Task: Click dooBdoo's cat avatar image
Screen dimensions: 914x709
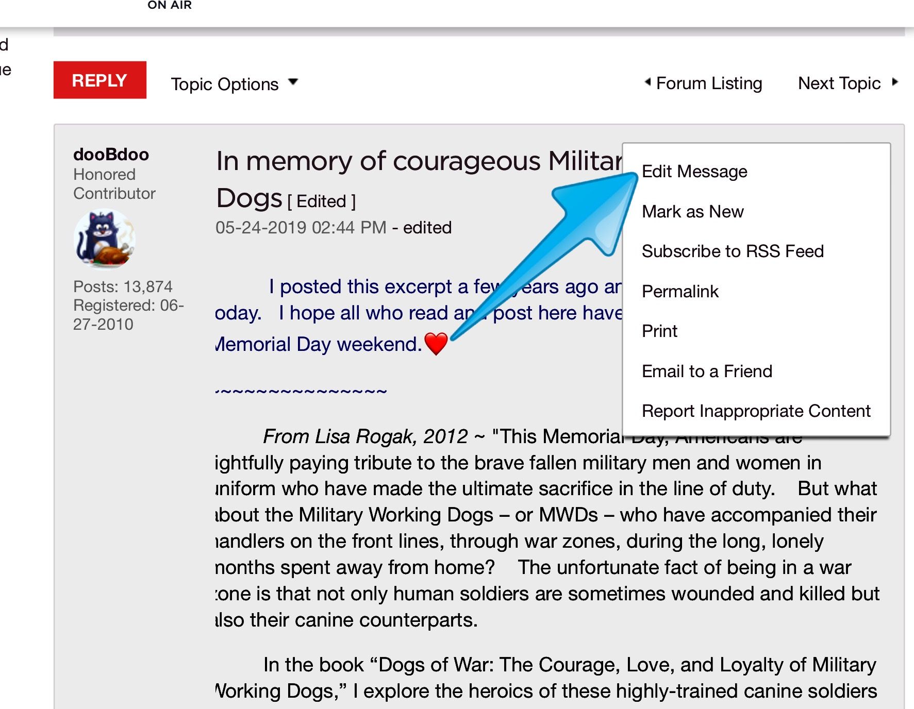Action: pos(105,239)
